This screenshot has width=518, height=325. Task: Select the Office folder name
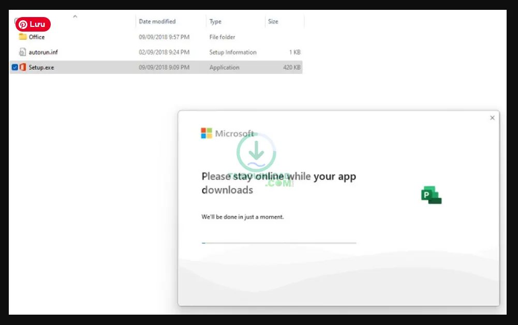[37, 37]
